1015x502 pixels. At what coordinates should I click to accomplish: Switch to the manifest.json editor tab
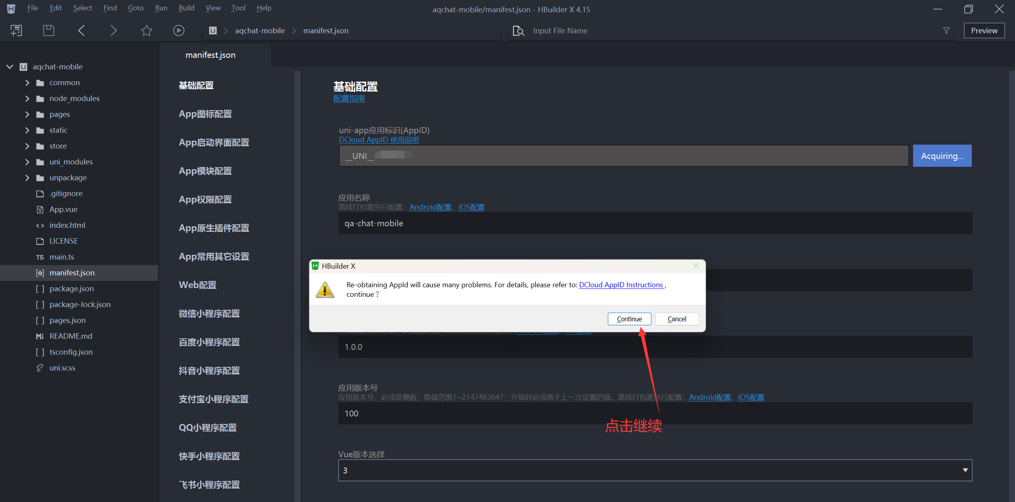[x=211, y=55]
